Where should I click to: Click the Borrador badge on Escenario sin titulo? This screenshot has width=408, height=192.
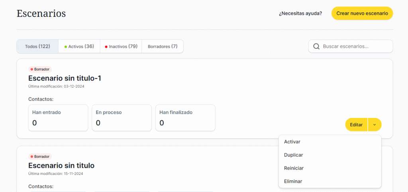click(40, 157)
